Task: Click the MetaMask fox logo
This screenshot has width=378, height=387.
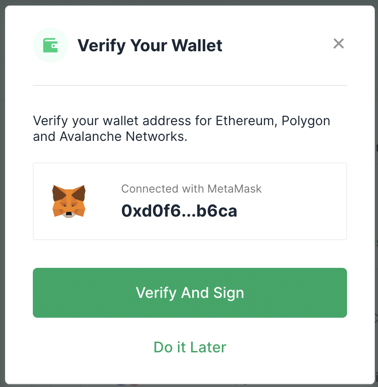Action: tap(69, 201)
